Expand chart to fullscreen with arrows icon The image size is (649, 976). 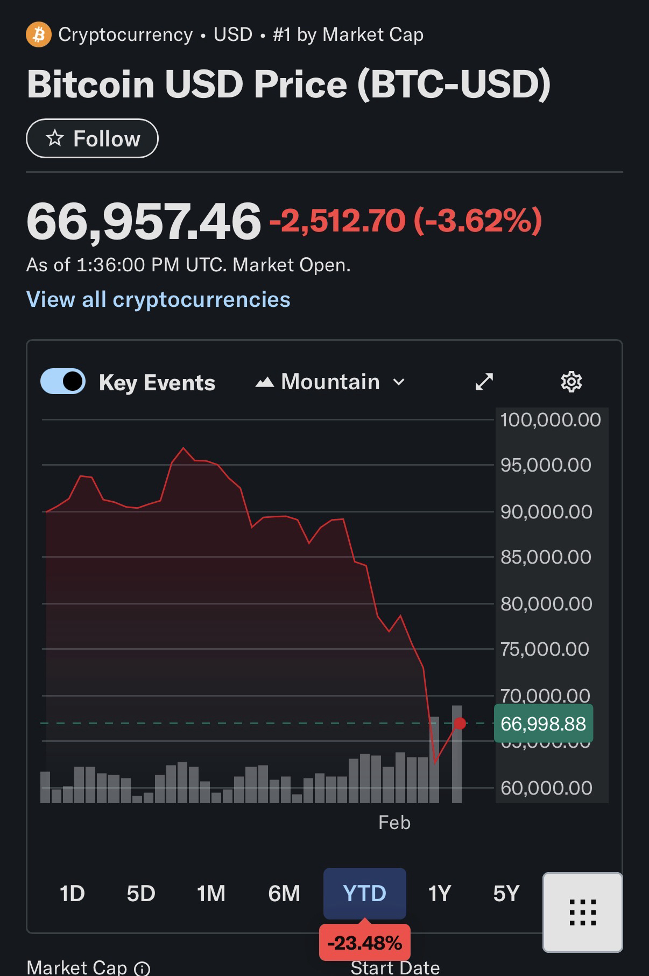[484, 382]
